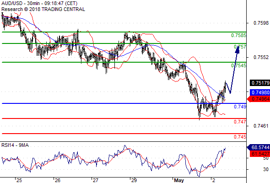Click the blue RSI value tag 68.5744

click(x=259, y=147)
